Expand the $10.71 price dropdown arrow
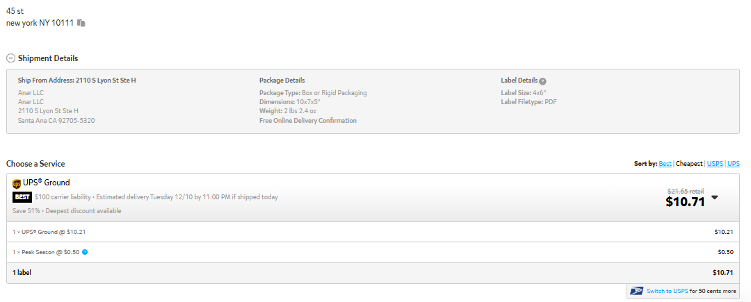Screen dimensions: 751x302 point(715,197)
